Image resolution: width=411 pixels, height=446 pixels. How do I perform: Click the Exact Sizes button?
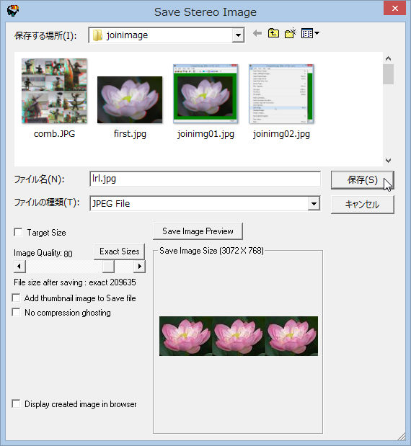point(119,251)
